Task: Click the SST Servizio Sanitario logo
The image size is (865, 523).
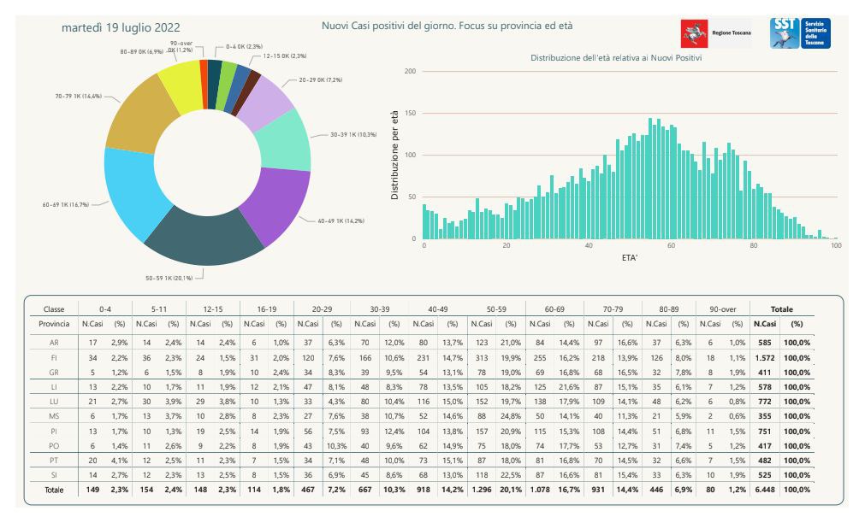Action: [x=799, y=33]
